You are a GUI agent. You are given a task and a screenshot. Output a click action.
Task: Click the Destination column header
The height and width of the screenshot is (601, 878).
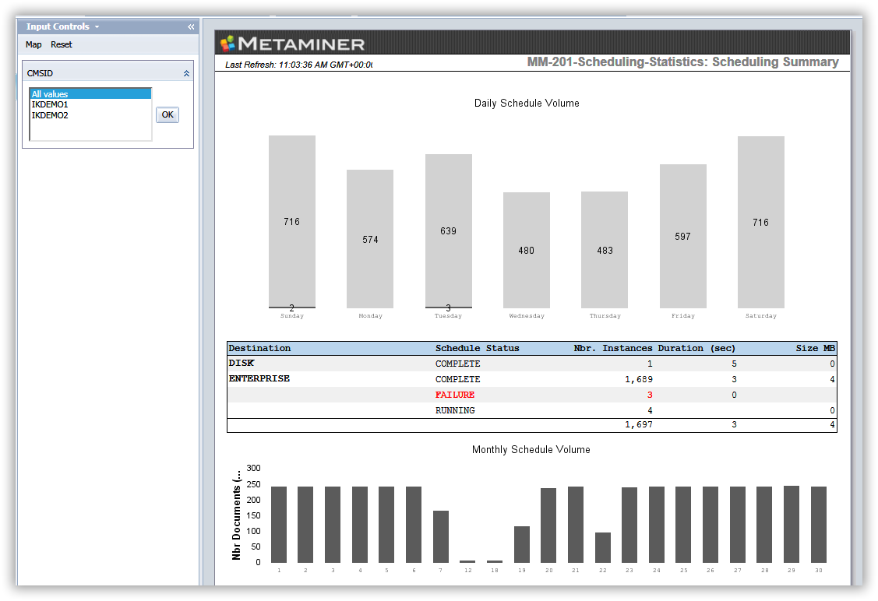pos(260,348)
